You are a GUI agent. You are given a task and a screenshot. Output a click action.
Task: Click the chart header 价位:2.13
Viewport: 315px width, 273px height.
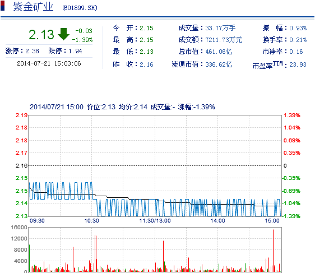pos(101,107)
